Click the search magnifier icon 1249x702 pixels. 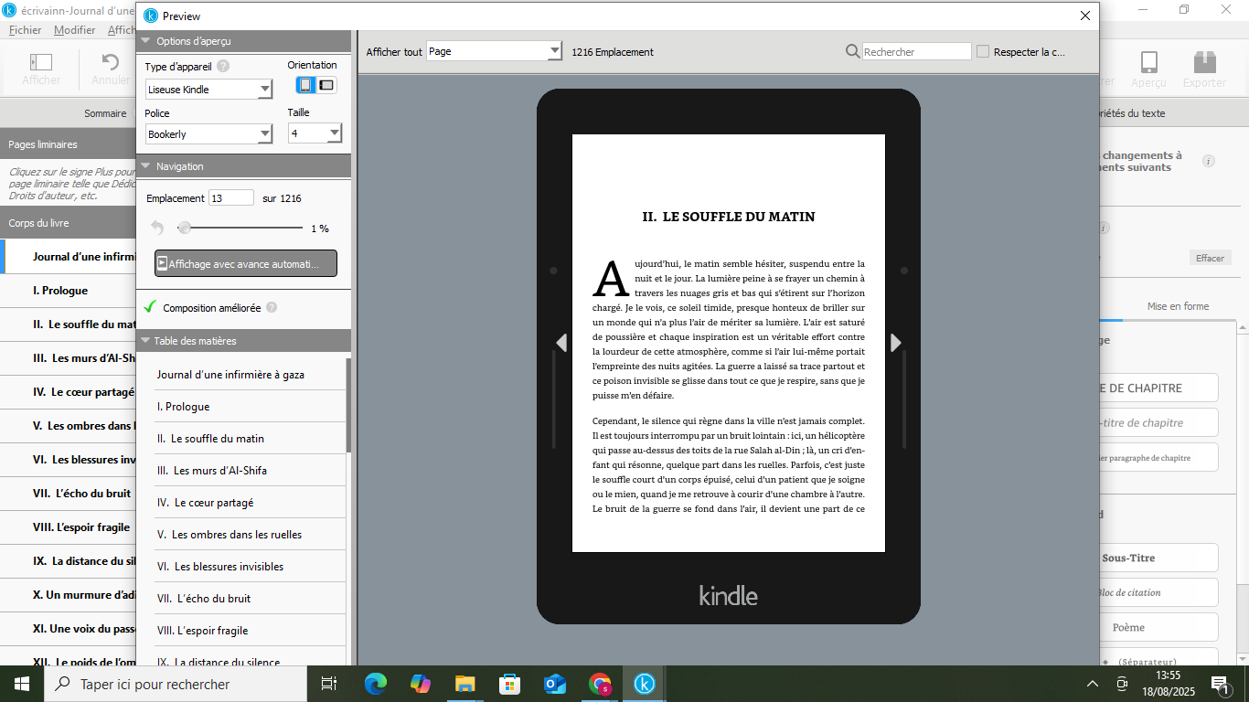point(852,52)
